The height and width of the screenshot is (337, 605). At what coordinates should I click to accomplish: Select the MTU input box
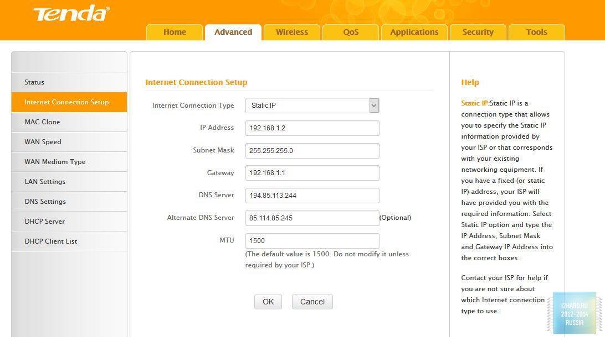312,241
